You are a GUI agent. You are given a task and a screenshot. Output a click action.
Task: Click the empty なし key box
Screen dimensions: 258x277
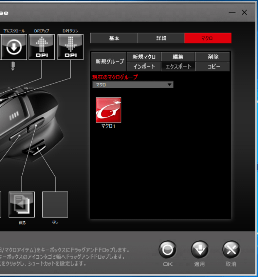point(55,204)
